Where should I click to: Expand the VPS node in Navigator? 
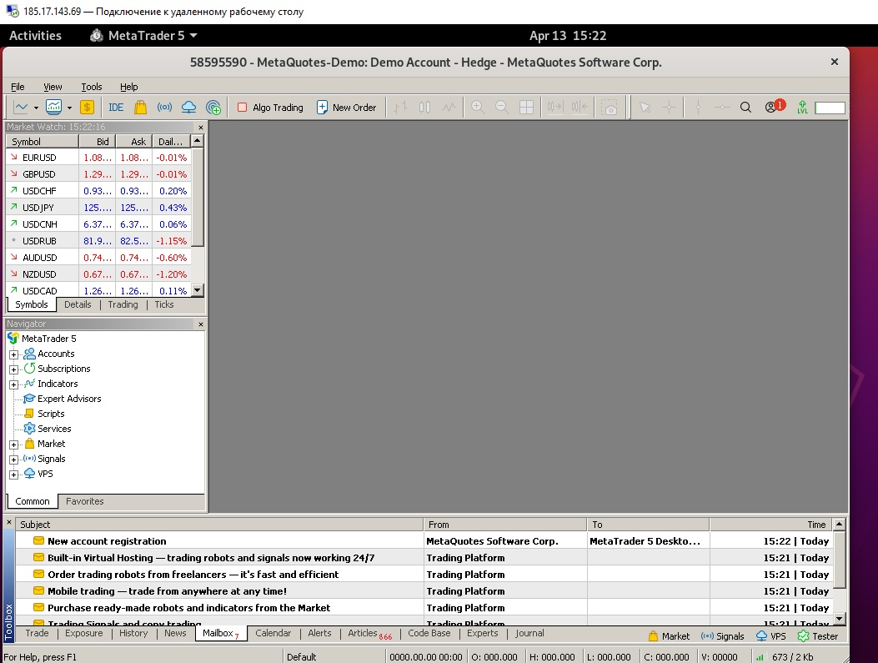click(13, 475)
